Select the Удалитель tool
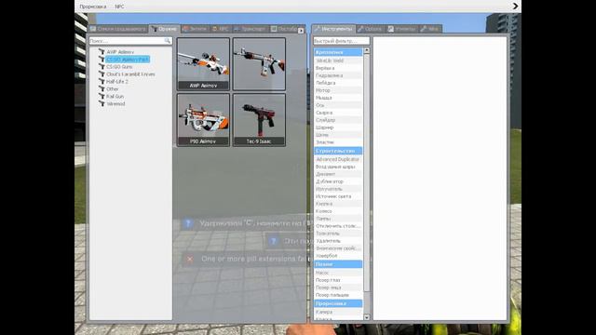This screenshot has width=596, height=335. [338, 241]
